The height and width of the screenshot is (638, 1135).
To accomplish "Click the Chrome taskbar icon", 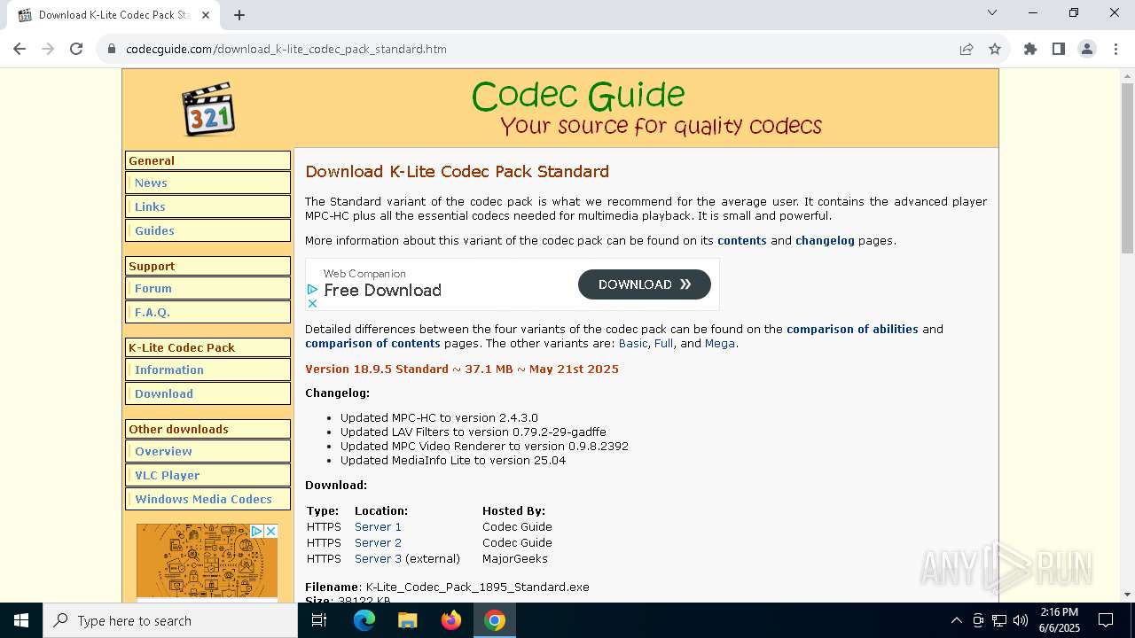I will (x=495, y=620).
